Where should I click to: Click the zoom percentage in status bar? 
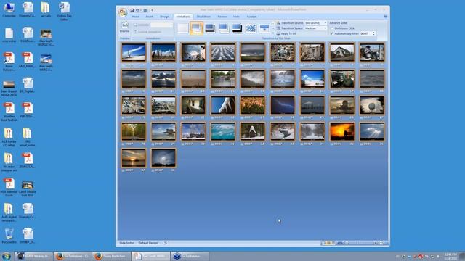340,243
